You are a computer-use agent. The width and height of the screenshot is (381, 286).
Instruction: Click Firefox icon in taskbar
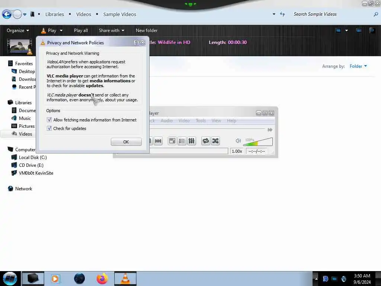pos(102,279)
